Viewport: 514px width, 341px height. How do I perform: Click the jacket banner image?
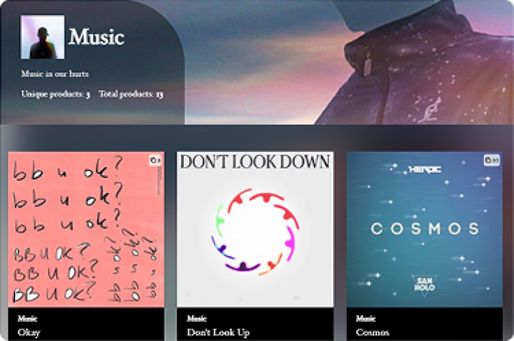(349, 62)
